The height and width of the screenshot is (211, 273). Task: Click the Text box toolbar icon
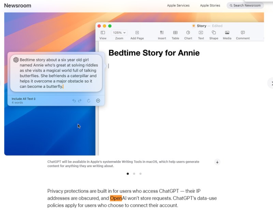[x=201, y=32]
